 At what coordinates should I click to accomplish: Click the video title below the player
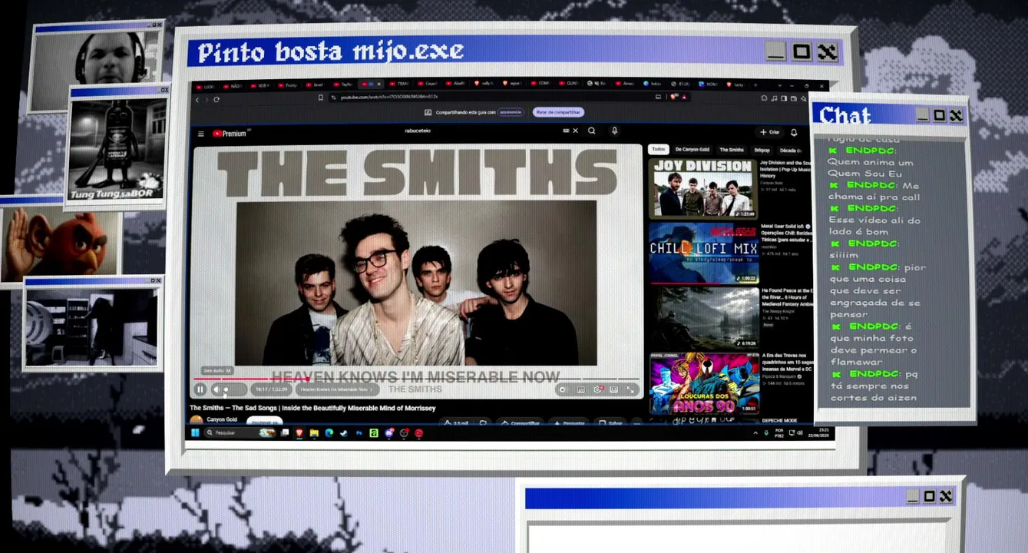tap(312, 408)
